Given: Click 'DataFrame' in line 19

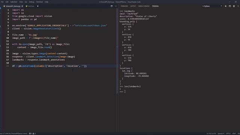Looking at the screenshot, I should [x=28, y=66].
